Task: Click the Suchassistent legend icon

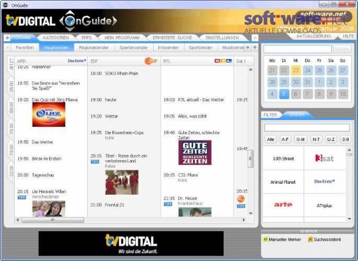Action: (x=310, y=240)
